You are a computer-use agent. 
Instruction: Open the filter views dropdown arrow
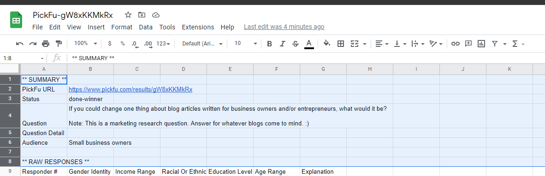tap(505, 44)
